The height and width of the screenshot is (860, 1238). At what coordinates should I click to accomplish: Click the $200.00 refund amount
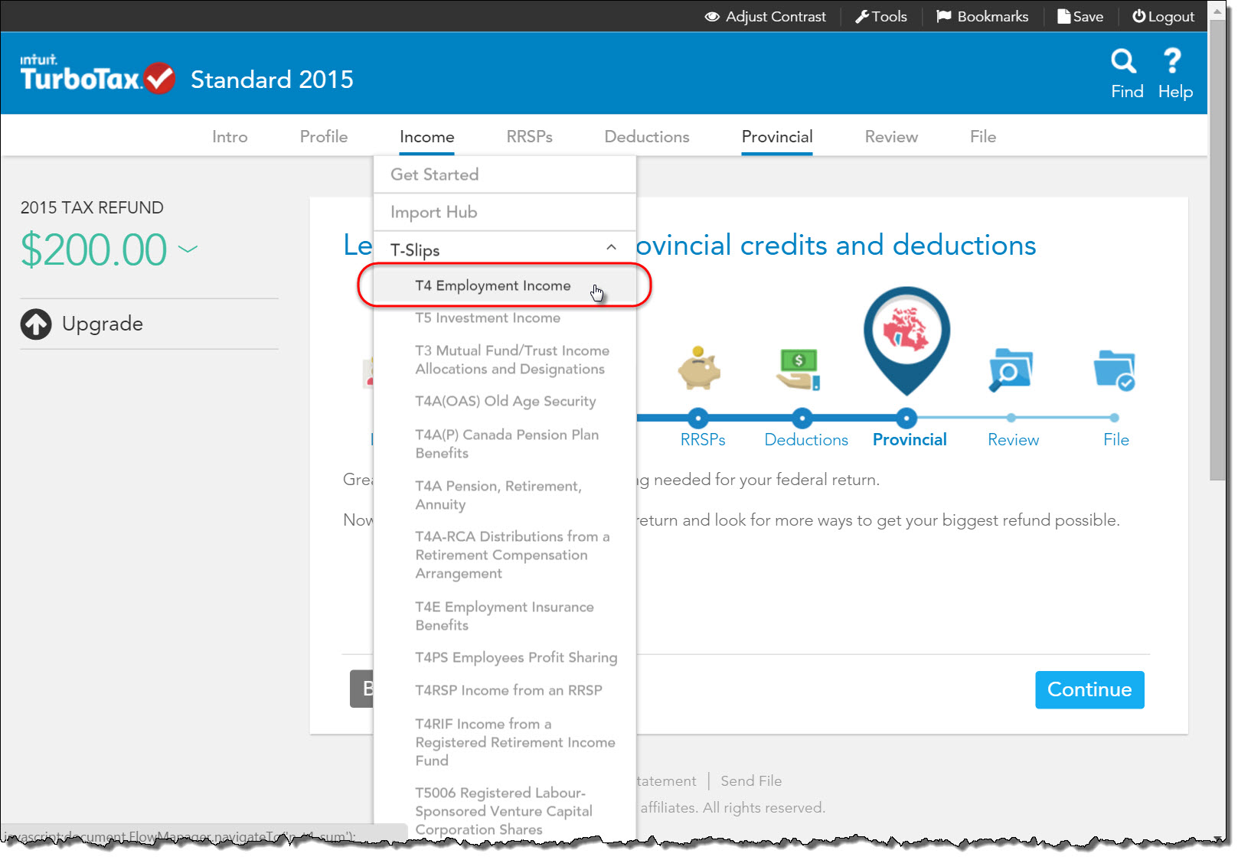[93, 250]
